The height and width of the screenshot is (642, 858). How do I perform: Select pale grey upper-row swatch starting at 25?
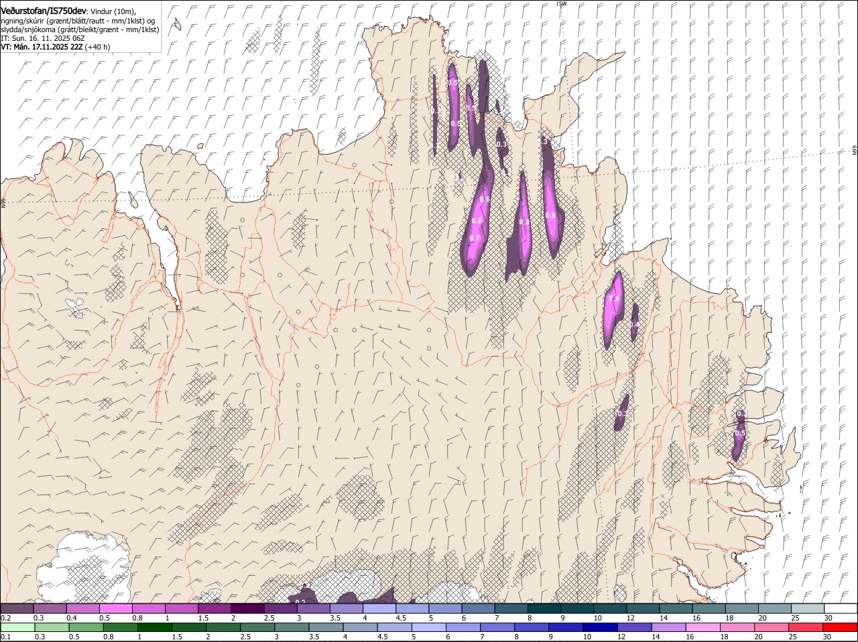point(807,608)
